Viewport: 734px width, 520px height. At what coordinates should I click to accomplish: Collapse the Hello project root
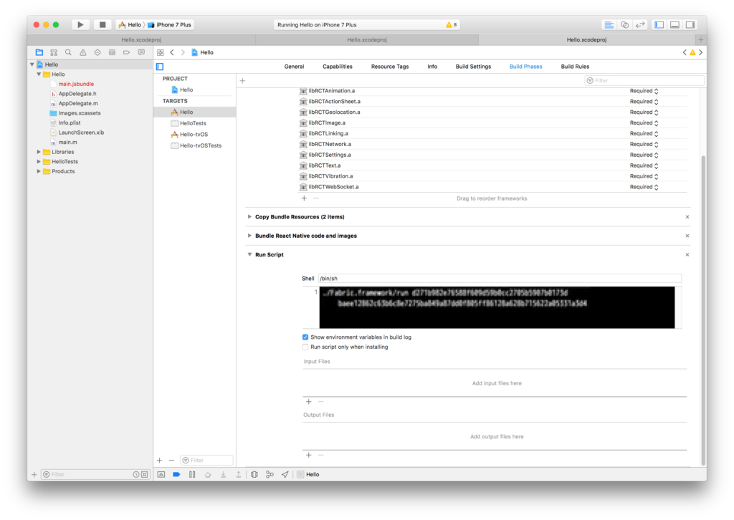32,64
